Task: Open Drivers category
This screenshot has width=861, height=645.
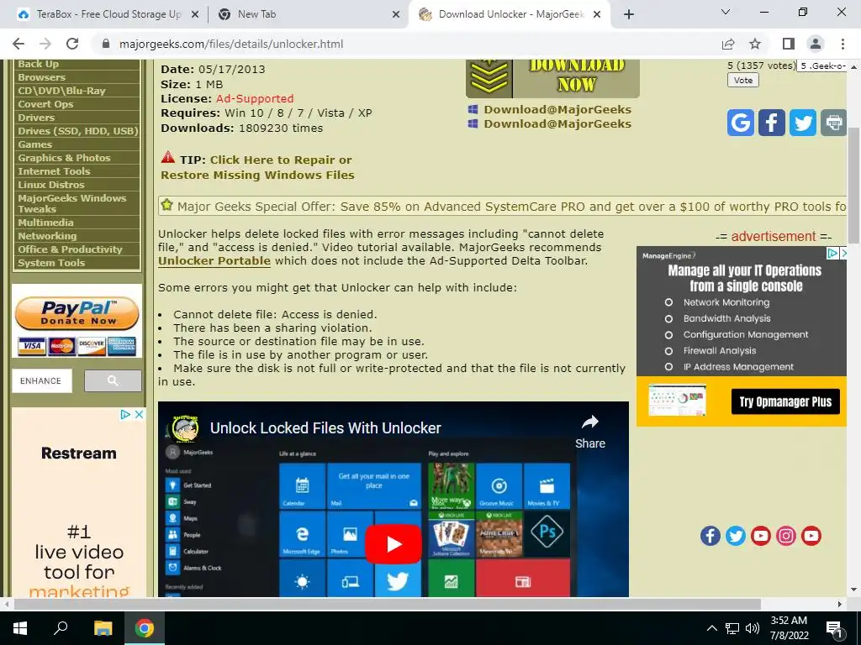Action: 36,118
